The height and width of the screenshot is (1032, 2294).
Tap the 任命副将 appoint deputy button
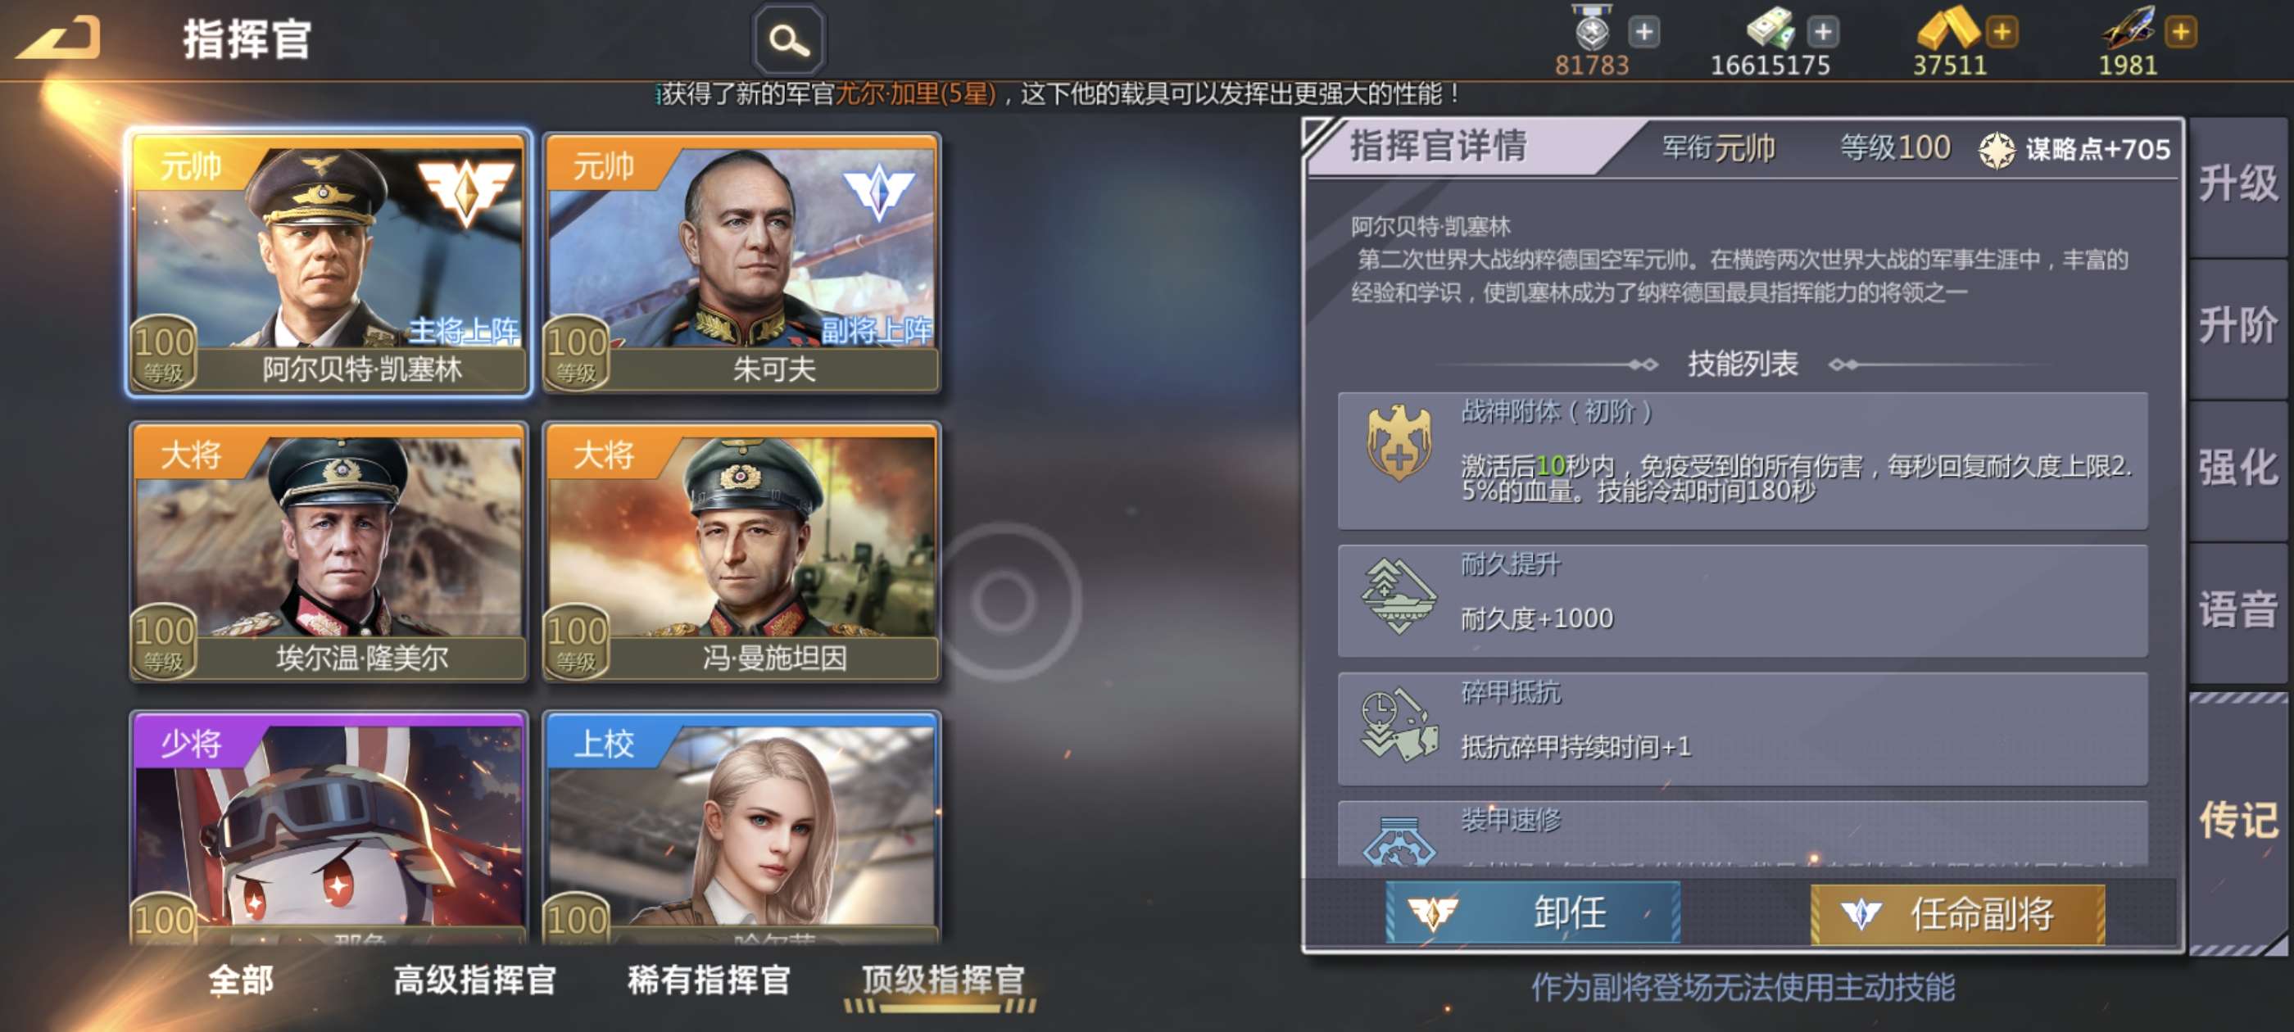(1957, 913)
